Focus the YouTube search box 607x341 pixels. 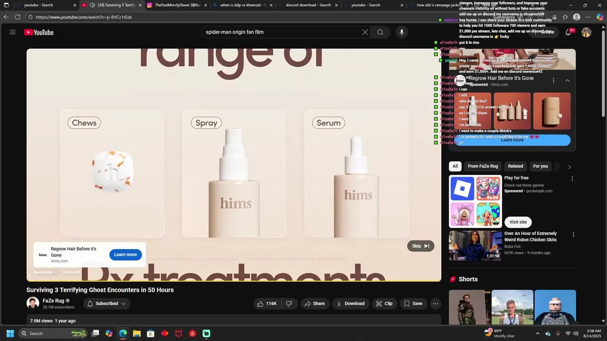tap(280, 32)
